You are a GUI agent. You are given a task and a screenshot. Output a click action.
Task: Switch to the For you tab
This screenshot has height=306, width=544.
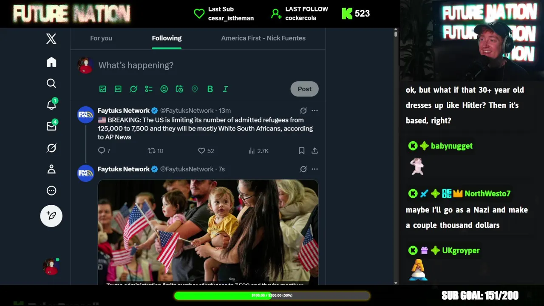[101, 38]
